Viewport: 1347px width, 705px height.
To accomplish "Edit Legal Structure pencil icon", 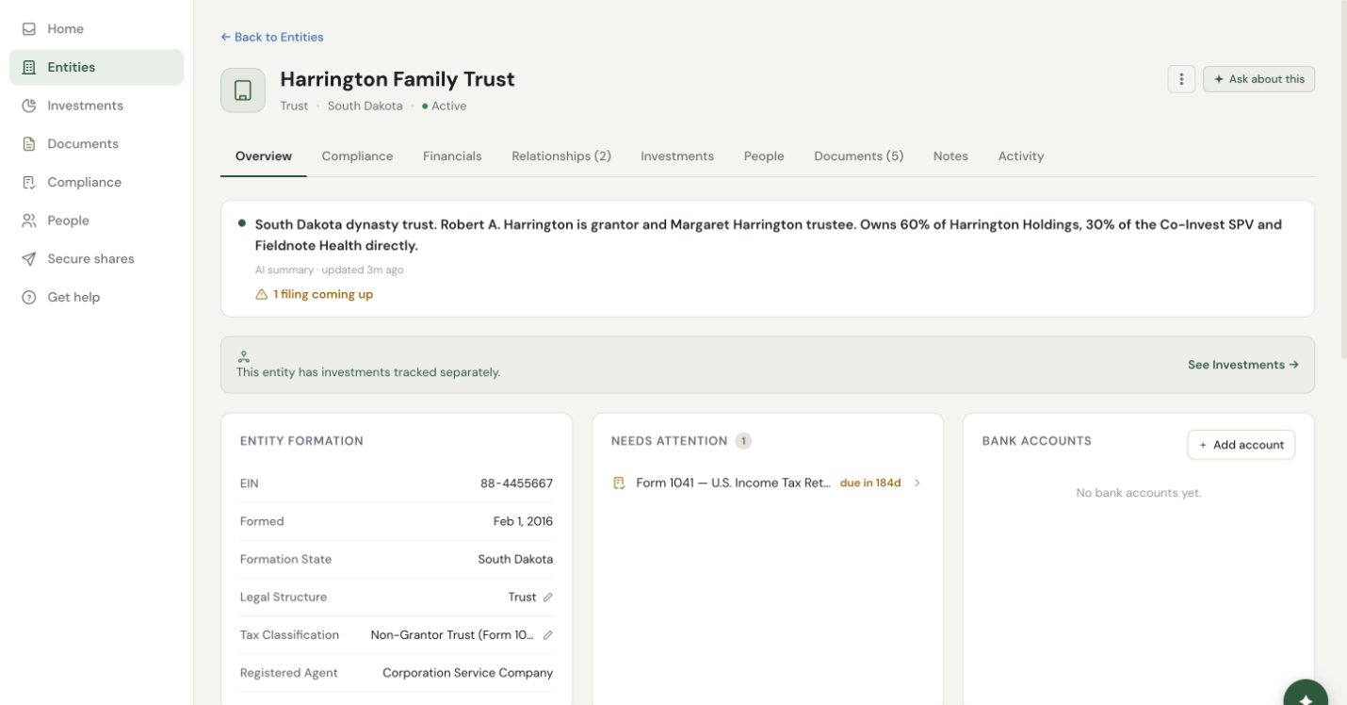I will [x=548, y=598].
